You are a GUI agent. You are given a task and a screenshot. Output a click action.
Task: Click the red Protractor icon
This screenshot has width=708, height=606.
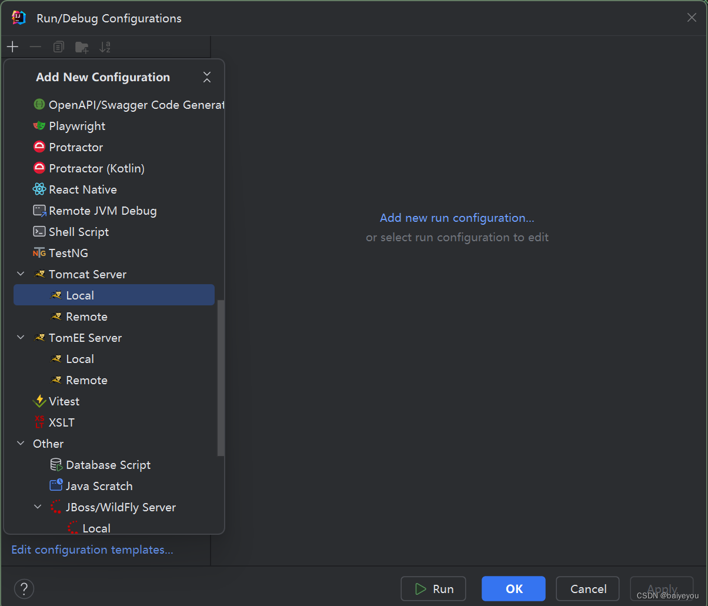click(x=39, y=147)
